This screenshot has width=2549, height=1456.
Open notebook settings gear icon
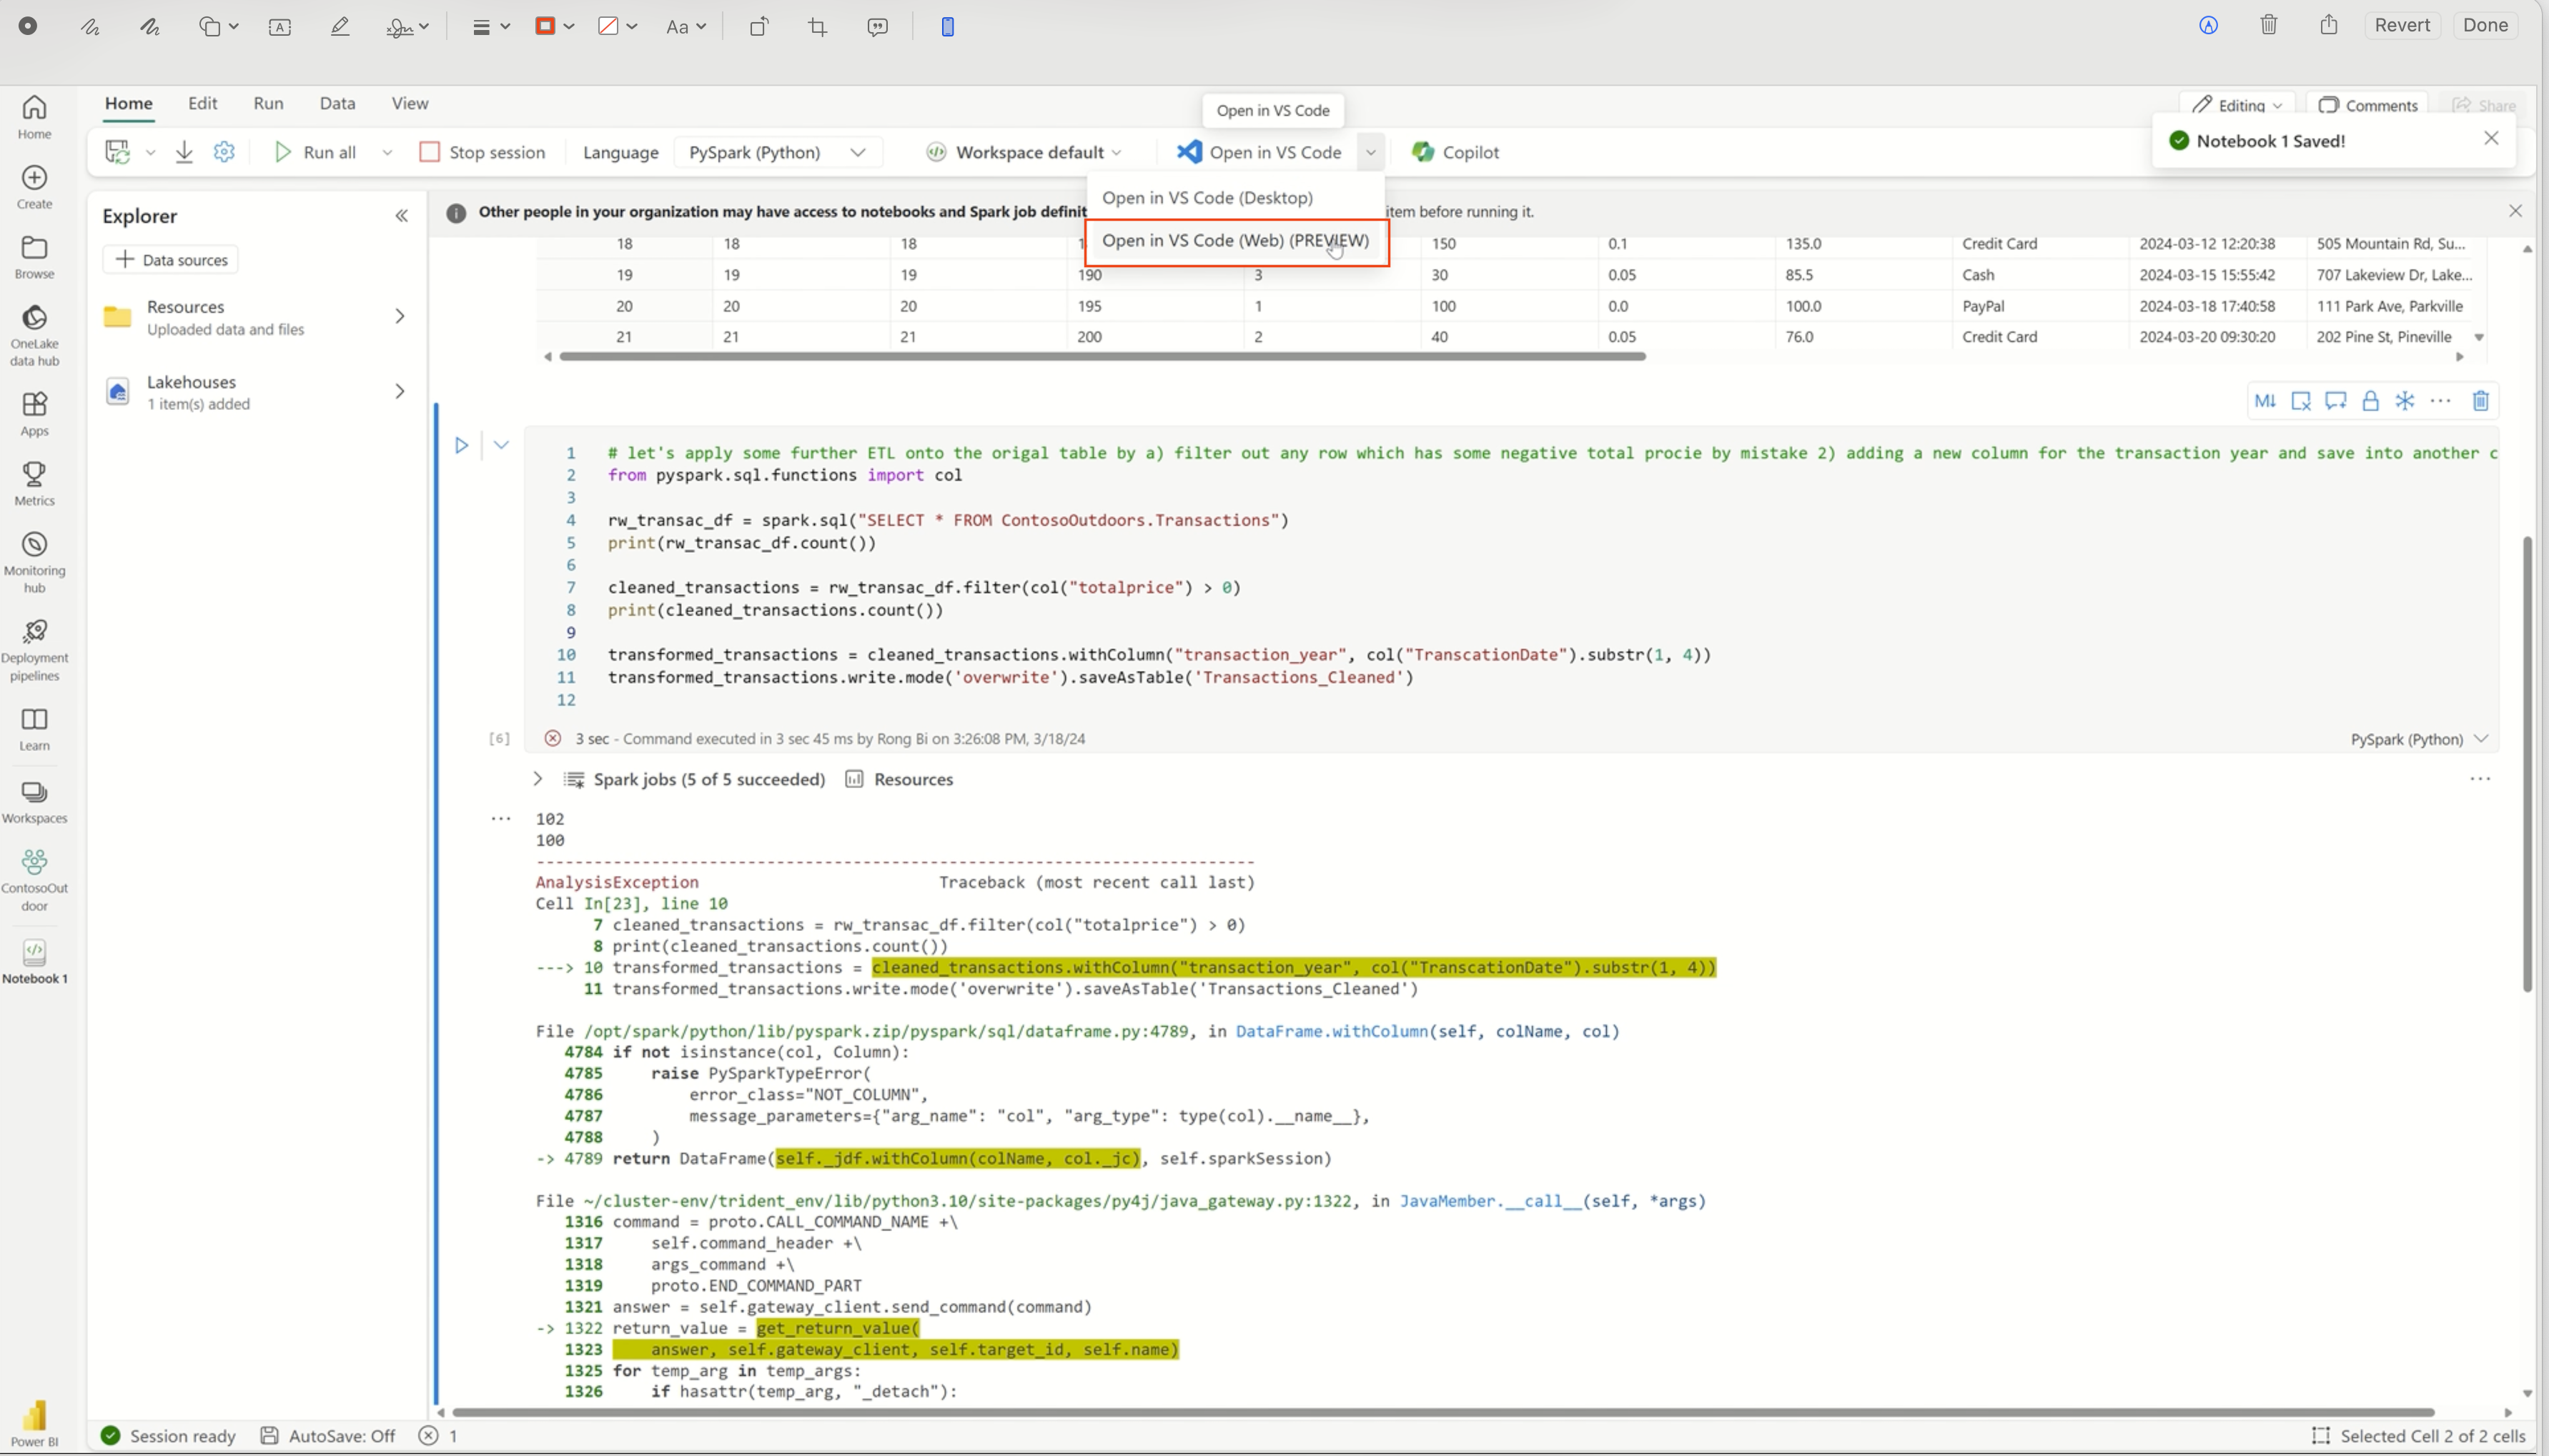[224, 152]
